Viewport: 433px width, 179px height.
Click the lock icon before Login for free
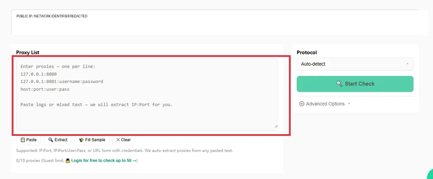tap(68, 160)
